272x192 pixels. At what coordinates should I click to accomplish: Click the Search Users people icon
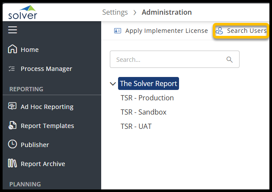click(x=220, y=31)
